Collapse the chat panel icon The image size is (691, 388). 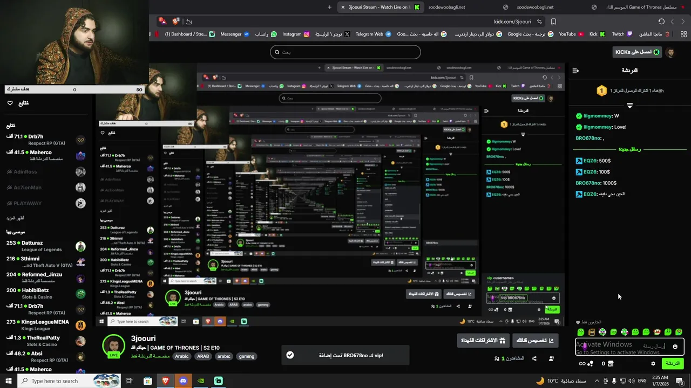click(575, 71)
